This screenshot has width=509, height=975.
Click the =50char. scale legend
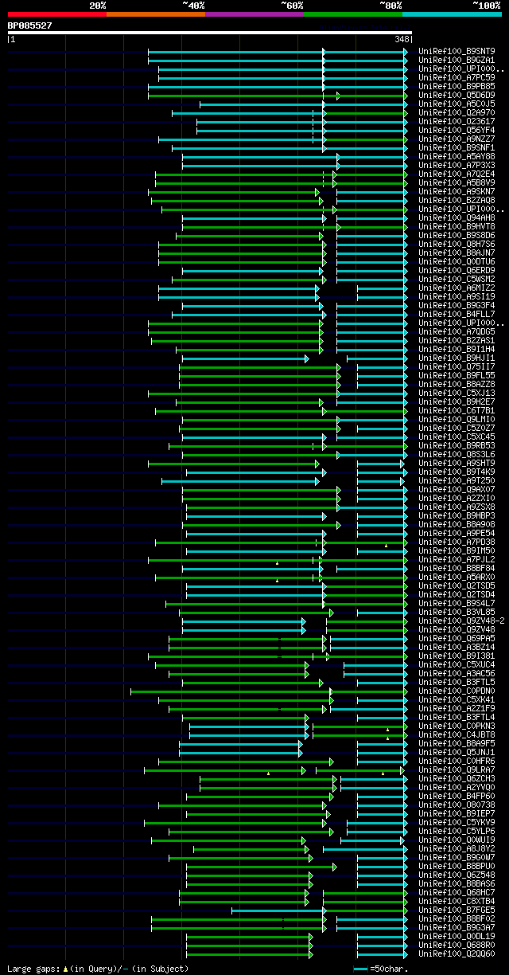381,969
